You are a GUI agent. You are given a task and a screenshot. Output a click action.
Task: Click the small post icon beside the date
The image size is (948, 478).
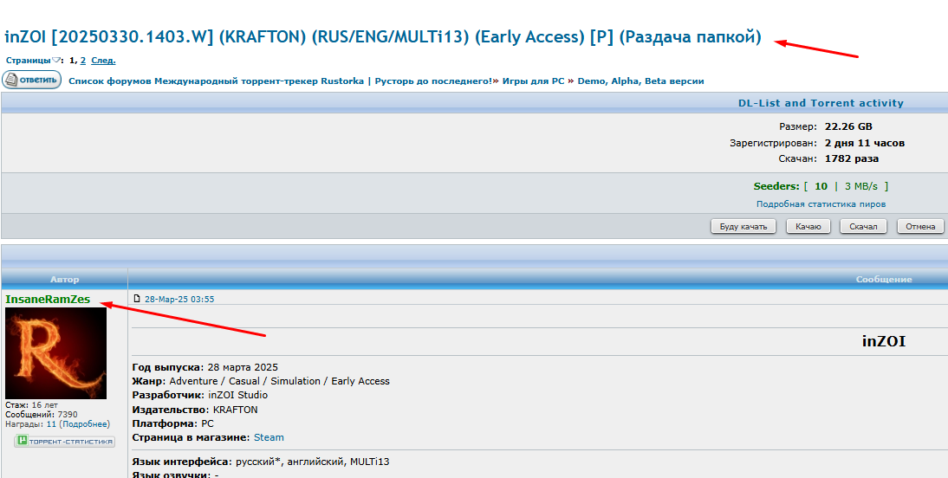point(137,299)
